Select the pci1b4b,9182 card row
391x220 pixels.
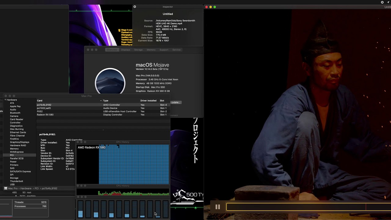point(103,105)
